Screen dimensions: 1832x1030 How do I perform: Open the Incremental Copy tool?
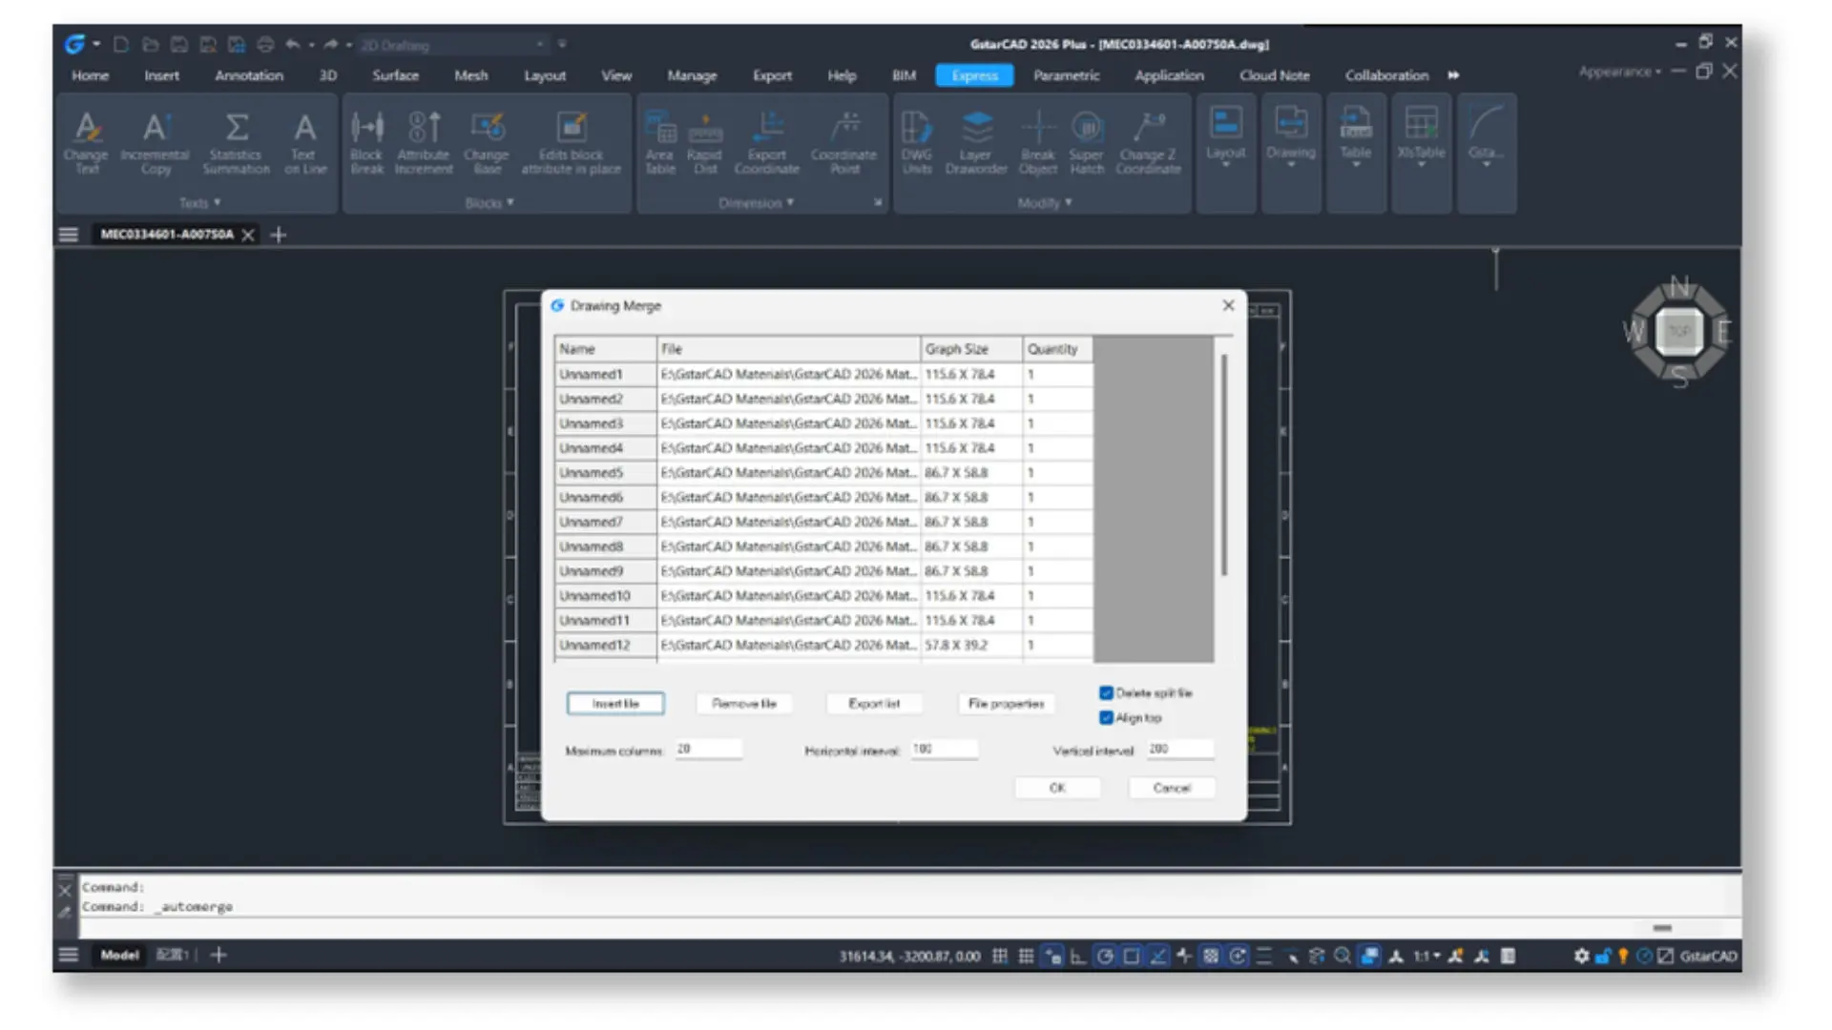pyautogui.click(x=156, y=143)
